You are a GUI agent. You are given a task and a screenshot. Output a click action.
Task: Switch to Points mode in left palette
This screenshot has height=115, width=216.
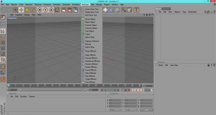click(3, 42)
